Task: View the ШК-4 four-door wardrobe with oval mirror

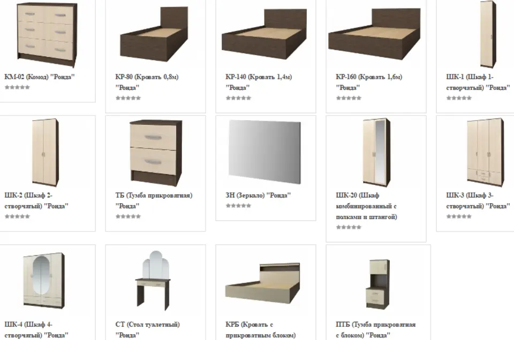Action: [44, 281]
